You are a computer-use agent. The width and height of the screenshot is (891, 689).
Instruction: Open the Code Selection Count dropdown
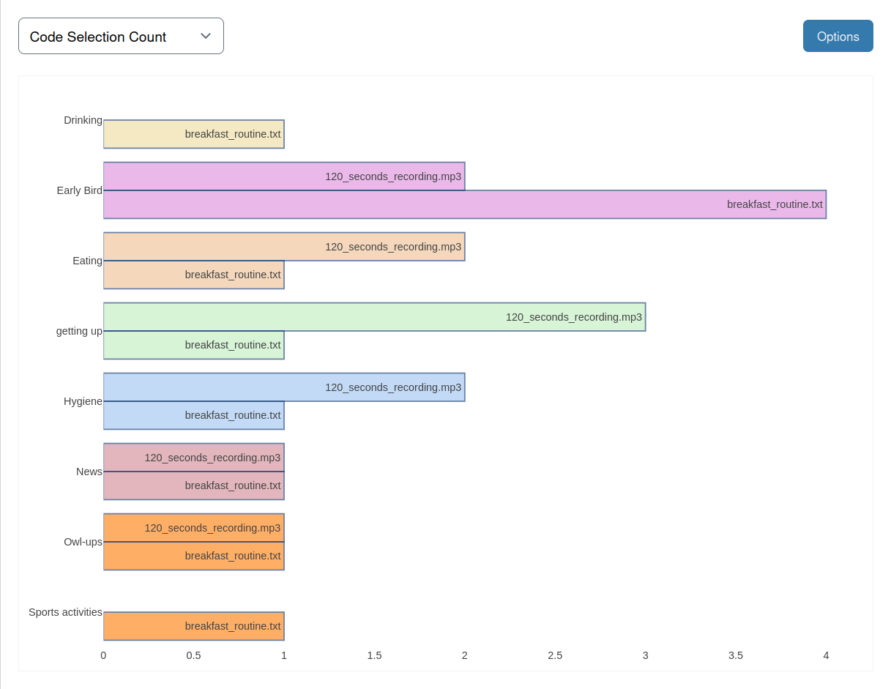(121, 37)
